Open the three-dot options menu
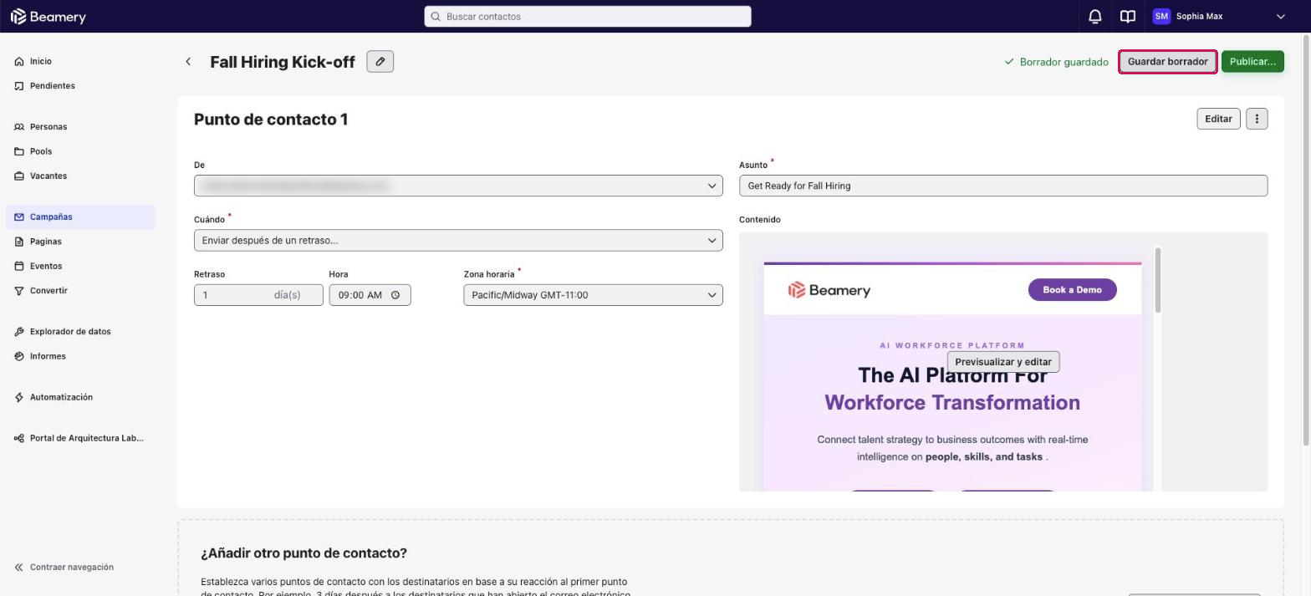 point(1257,119)
